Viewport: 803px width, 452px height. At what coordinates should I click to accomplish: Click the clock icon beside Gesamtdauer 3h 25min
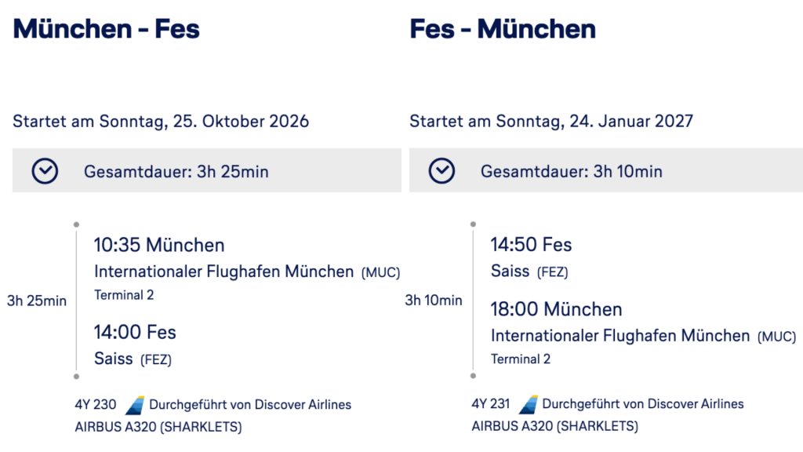[45, 171]
